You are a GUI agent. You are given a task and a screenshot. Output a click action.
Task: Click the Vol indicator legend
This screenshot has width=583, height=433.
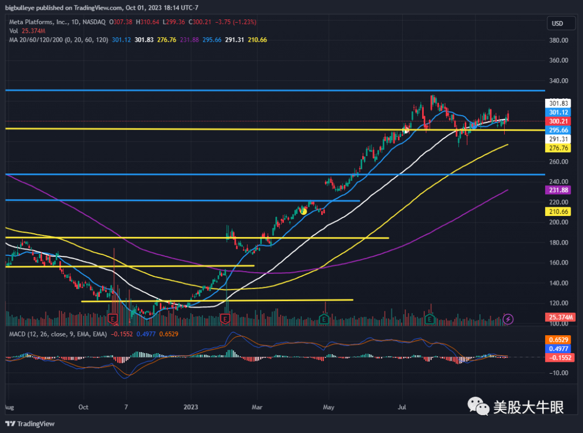[x=27, y=31]
